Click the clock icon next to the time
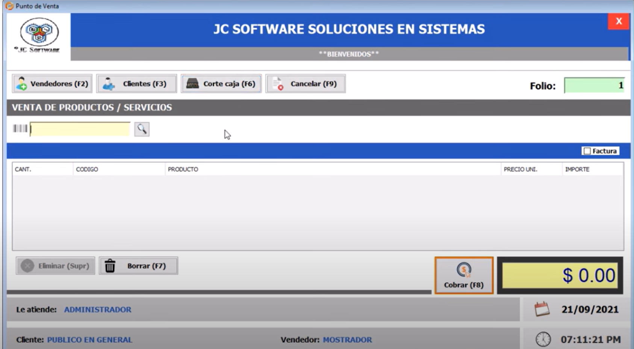634x349 pixels. pos(543,339)
